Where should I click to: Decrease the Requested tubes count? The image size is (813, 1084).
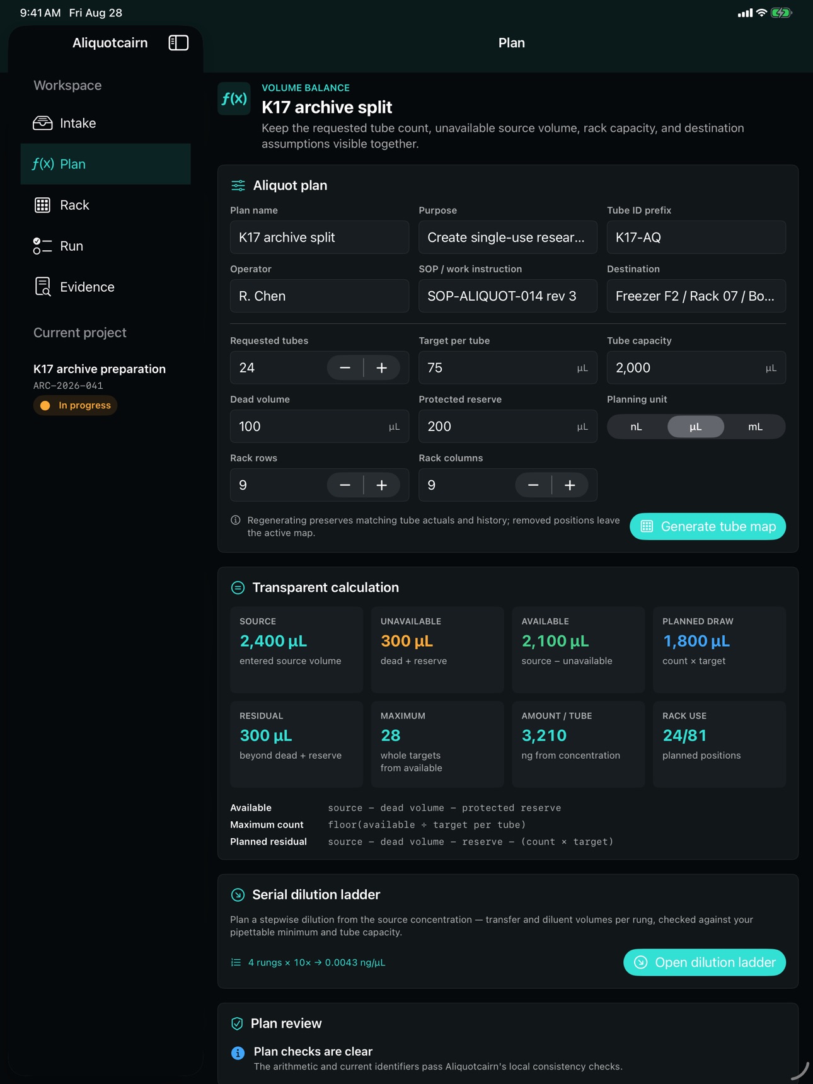point(345,367)
